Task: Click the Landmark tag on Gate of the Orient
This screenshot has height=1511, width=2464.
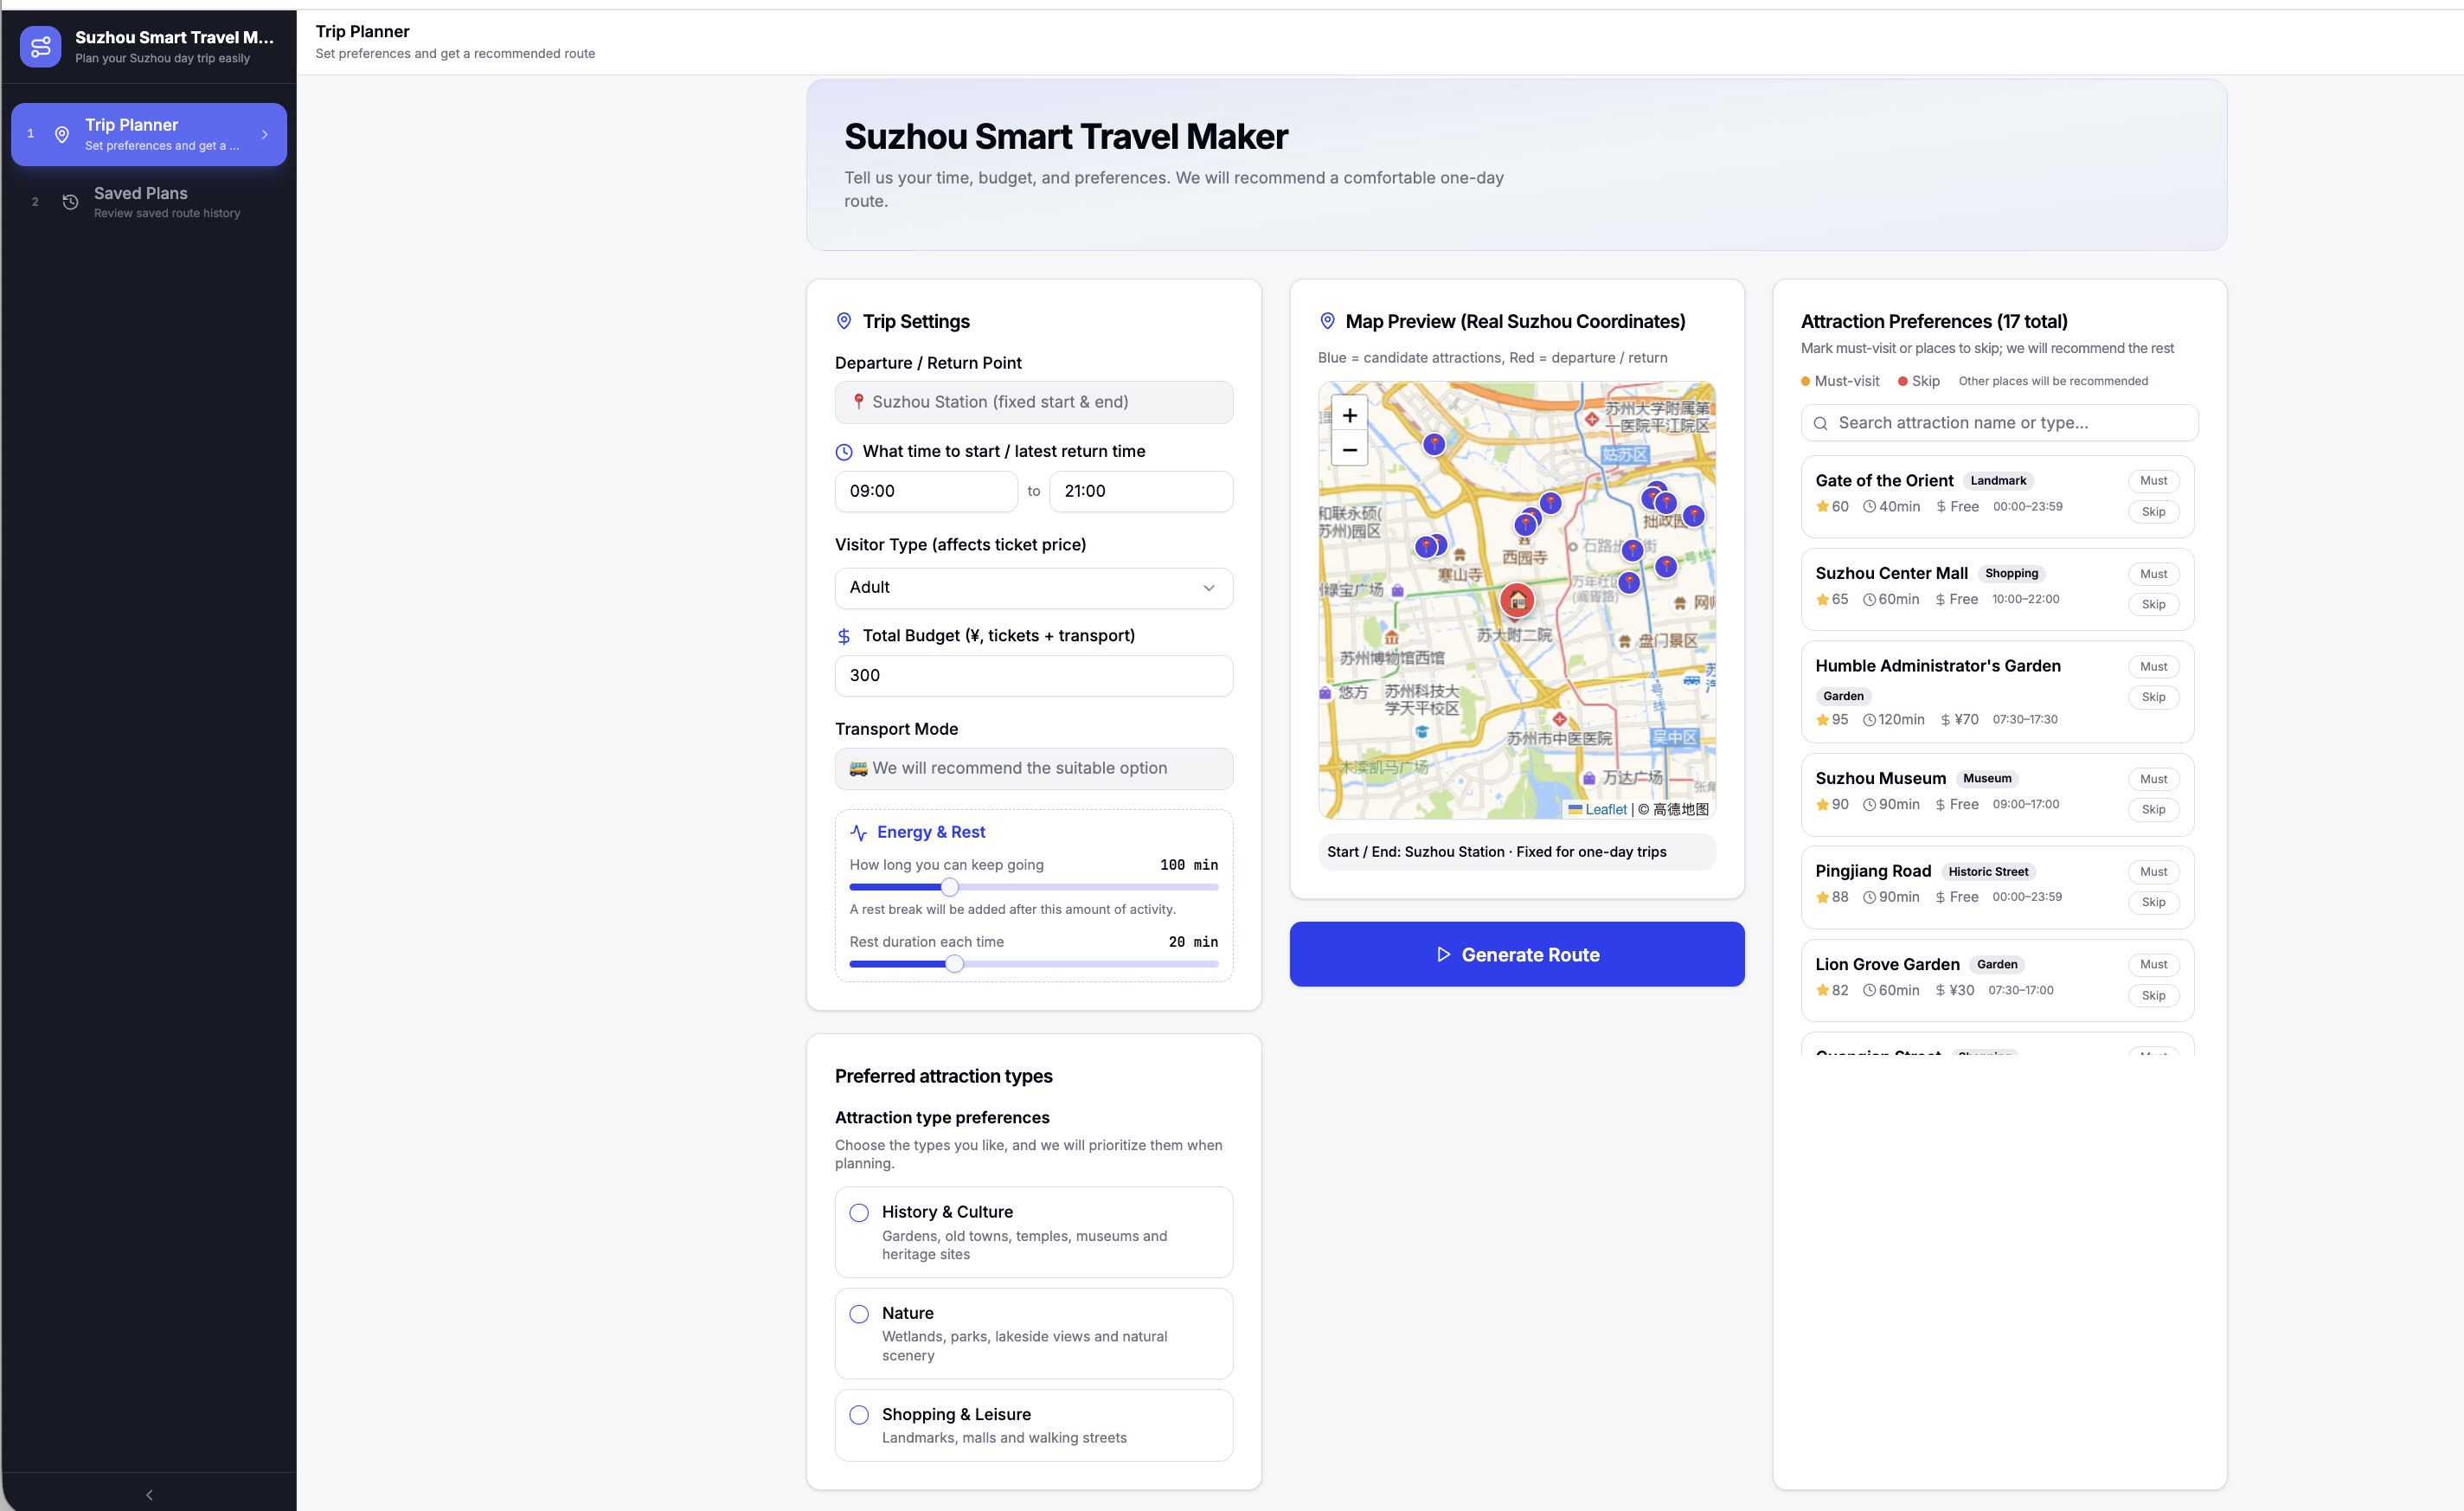Action: coord(1998,481)
